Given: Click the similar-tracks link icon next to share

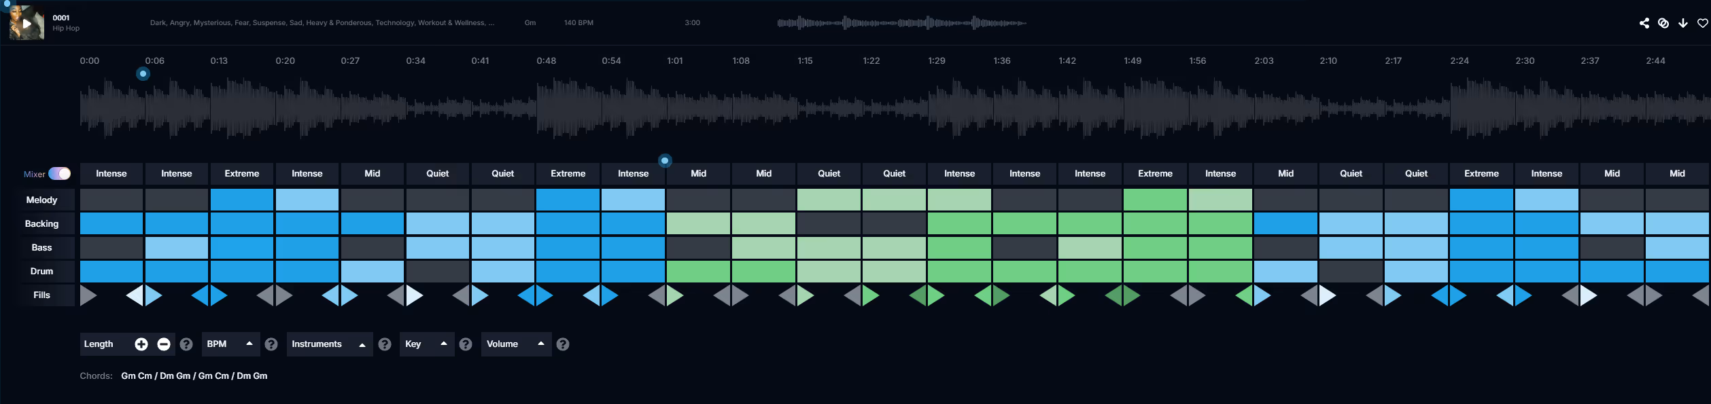Looking at the screenshot, I should (1663, 23).
